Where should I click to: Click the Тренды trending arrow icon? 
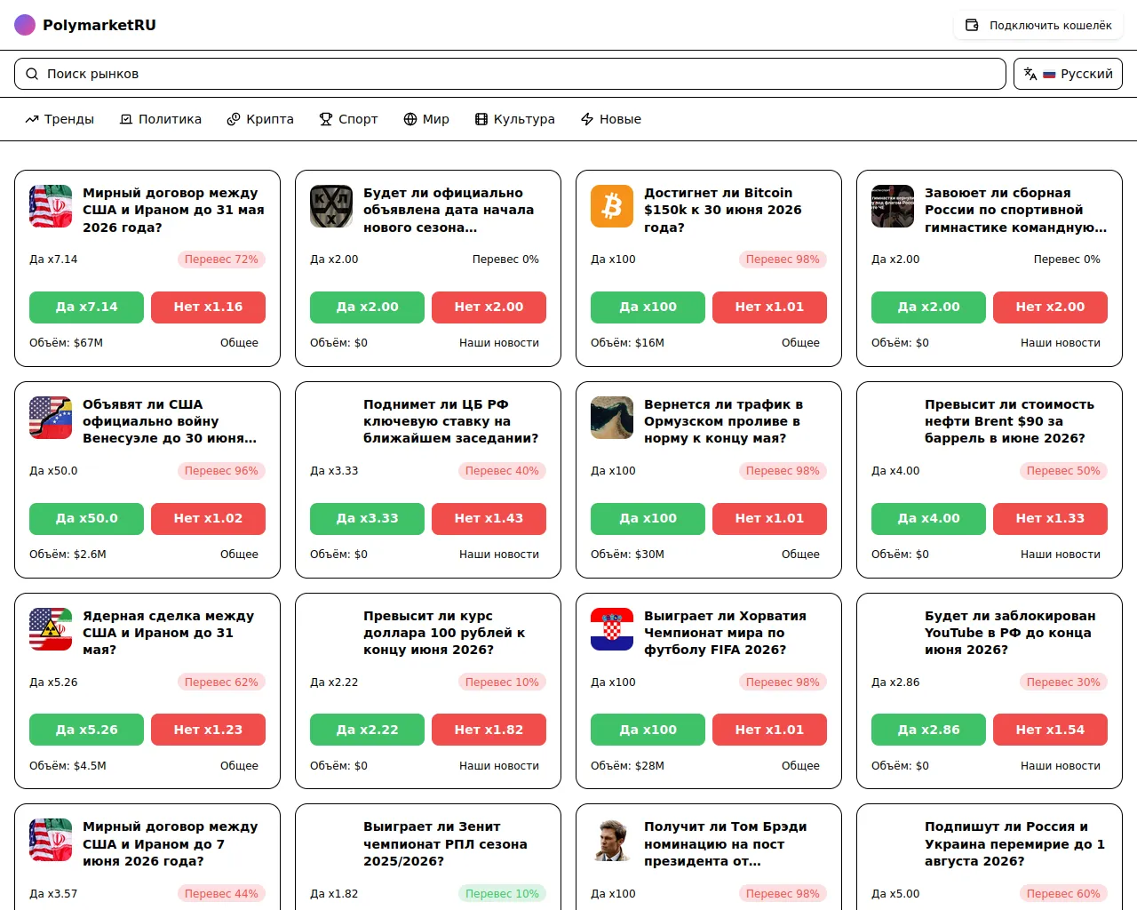[x=32, y=119]
